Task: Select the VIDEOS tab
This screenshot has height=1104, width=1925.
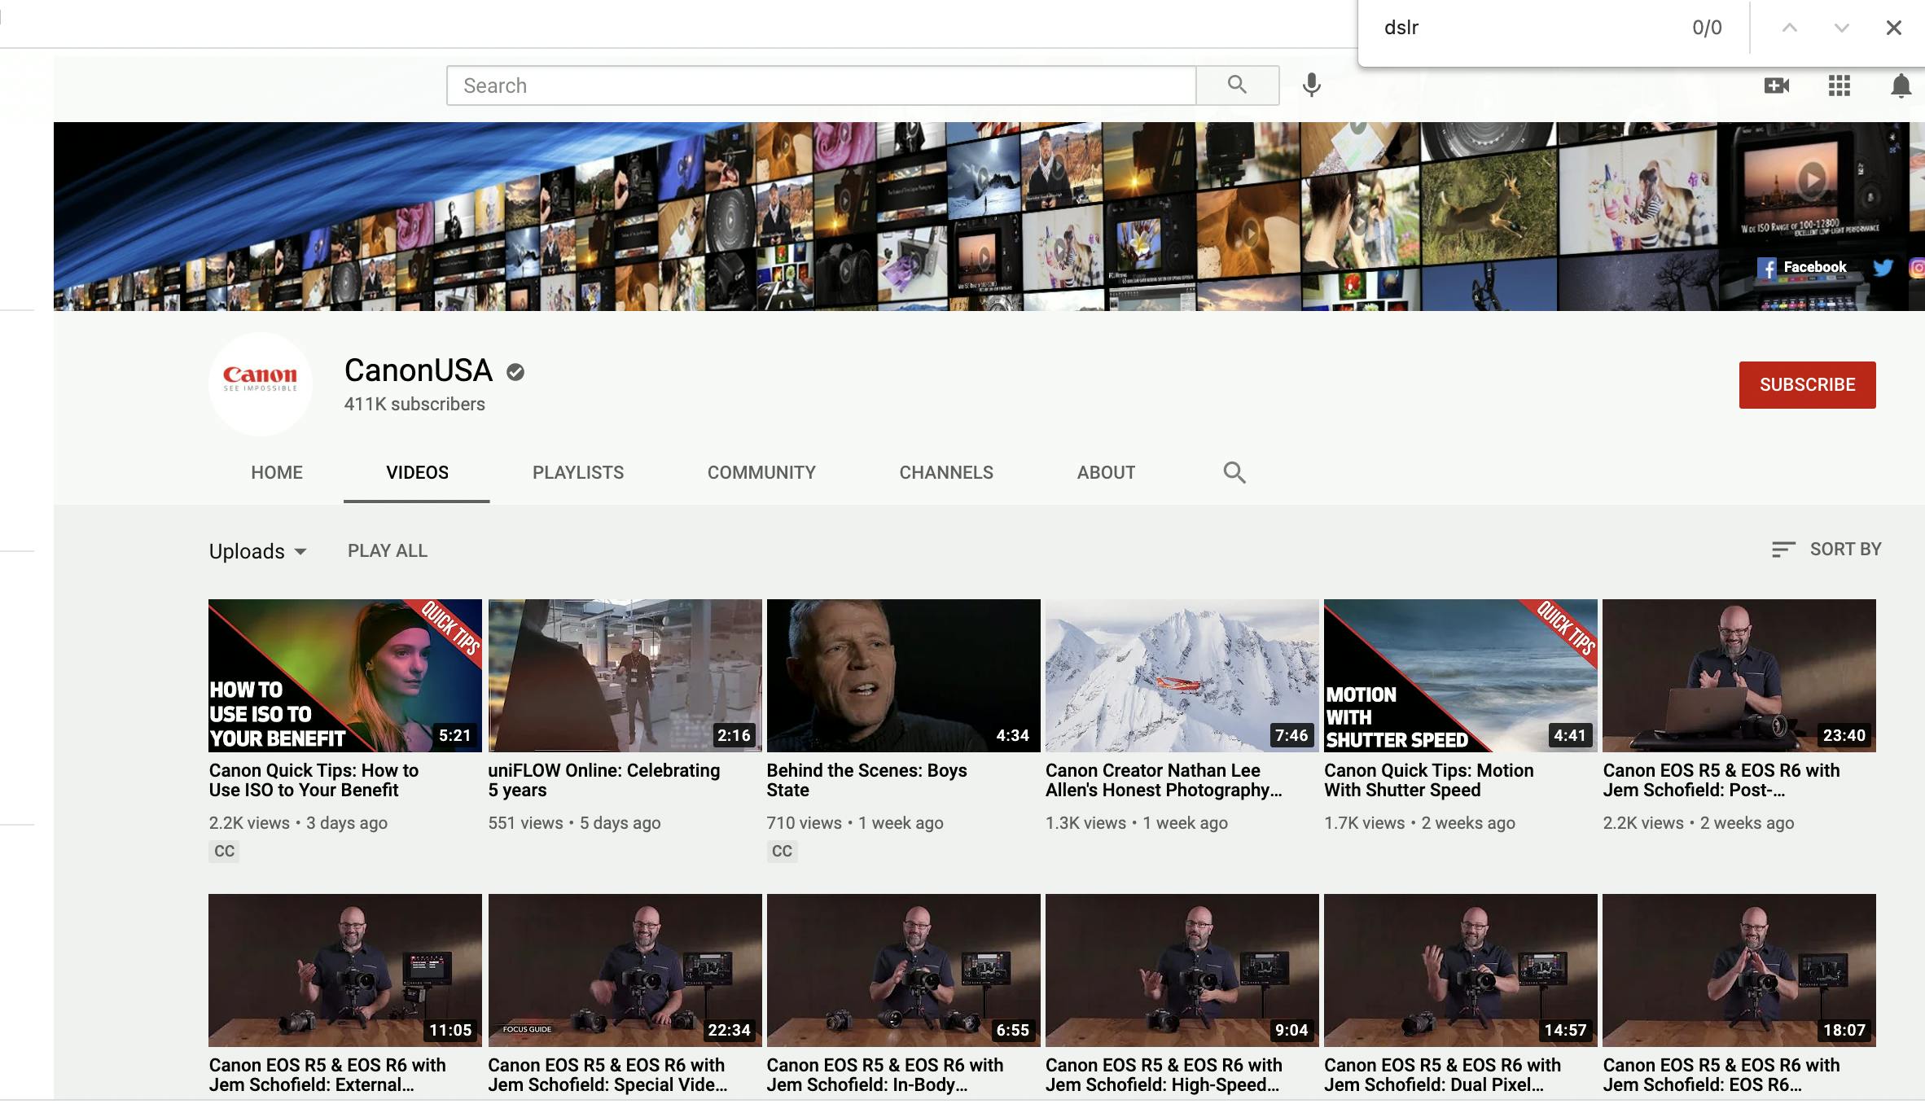Action: coord(417,472)
